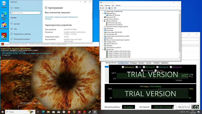Open Yandex Browser from the taskbar
The width and height of the screenshot is (202, 114).
[x=64, y=112]
